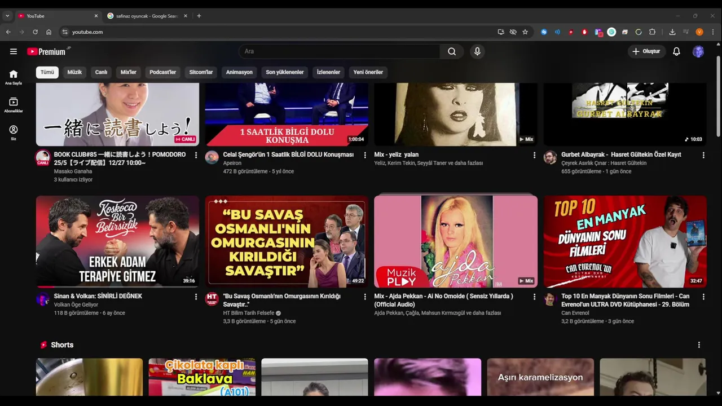Image resolution: width=722 pixels, height=406 pixels.
Task: Open the Shorts section options menu
Action: click(x=699, y=345)
